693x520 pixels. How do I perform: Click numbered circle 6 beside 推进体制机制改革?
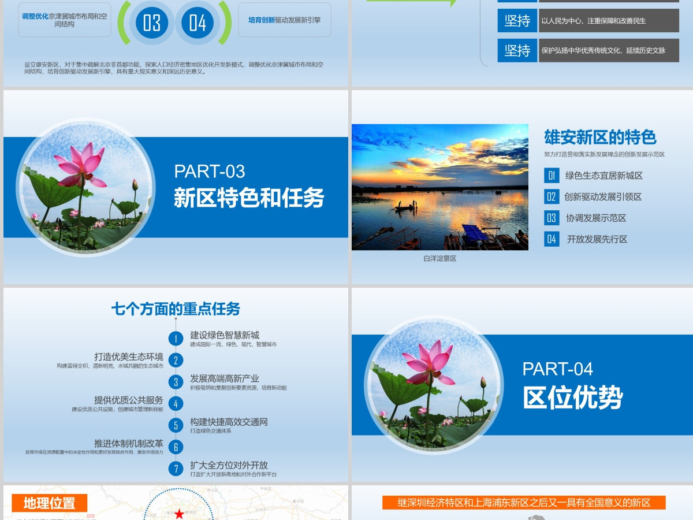176,447
